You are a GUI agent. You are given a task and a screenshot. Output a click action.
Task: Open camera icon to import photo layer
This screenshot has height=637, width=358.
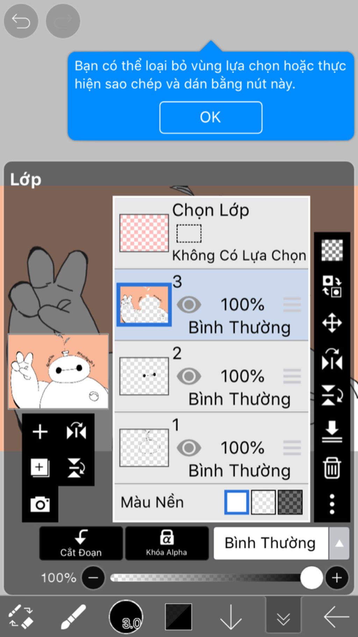click(x=40, y=504)
